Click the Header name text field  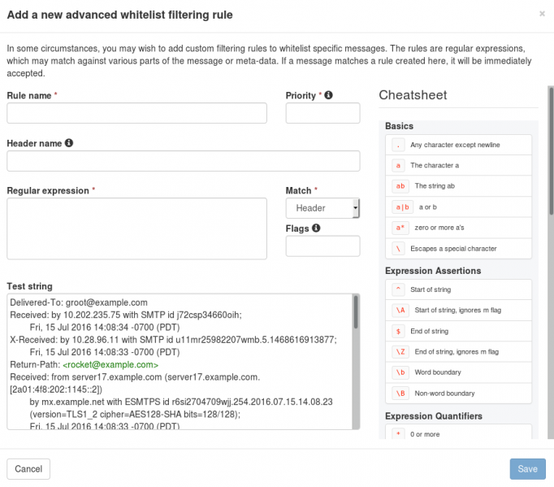coord(183,161)
